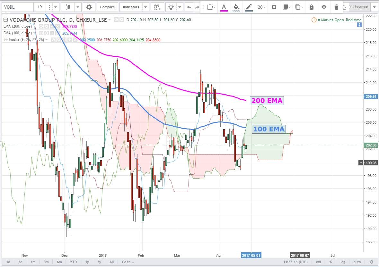The height and width of the screenshot is (267, 379).
Task: Select the 100 EMA text label on chart
Action: [x=269, y=129]
